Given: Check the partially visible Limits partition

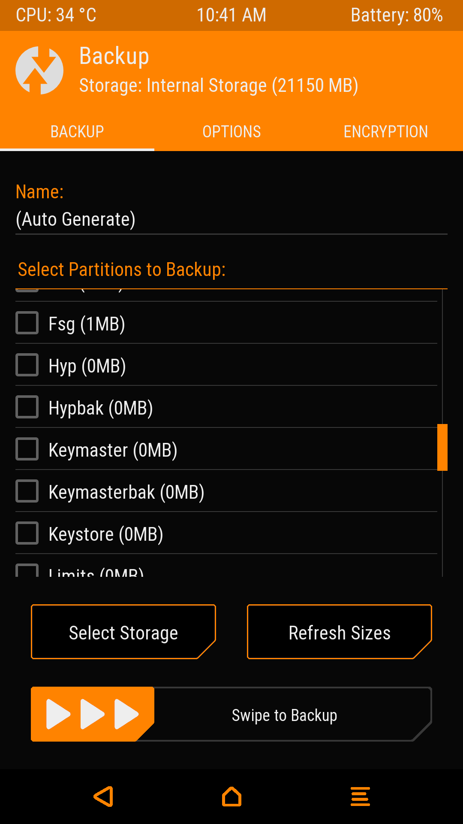Looking at the screenshot, I should pyautogui.click(x=27, y=570).
